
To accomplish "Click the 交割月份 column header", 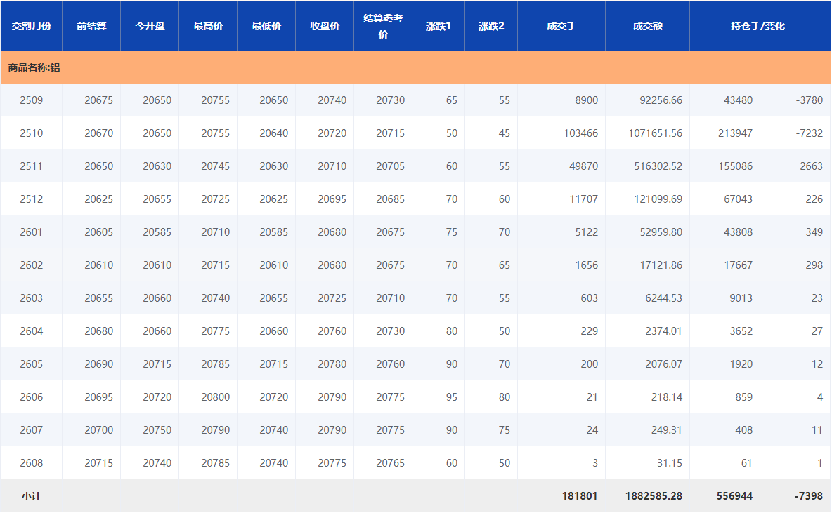I will point(31,26).
